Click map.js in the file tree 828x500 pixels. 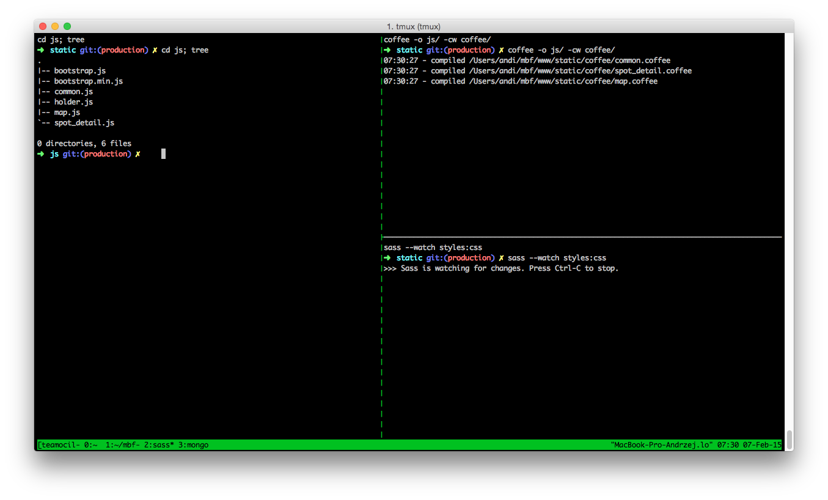click(x=67, y=112)
